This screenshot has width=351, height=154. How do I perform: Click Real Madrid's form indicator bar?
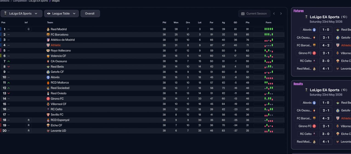click(269, 29)
